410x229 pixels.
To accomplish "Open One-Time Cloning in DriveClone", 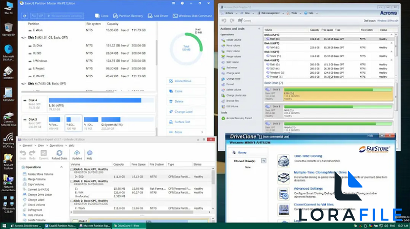I will [308, 156].
